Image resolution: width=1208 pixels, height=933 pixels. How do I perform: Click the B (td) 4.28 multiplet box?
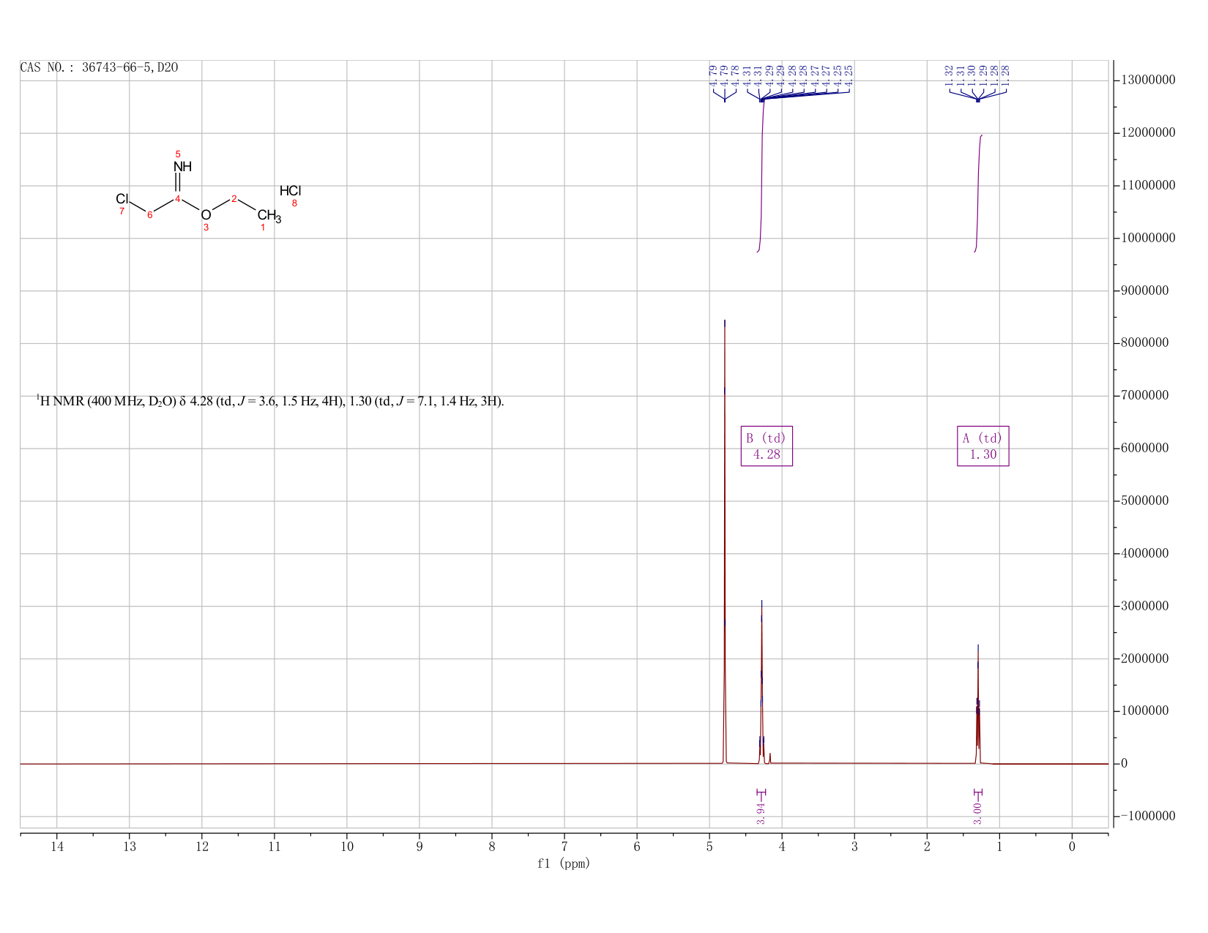[x=767, y=446]
